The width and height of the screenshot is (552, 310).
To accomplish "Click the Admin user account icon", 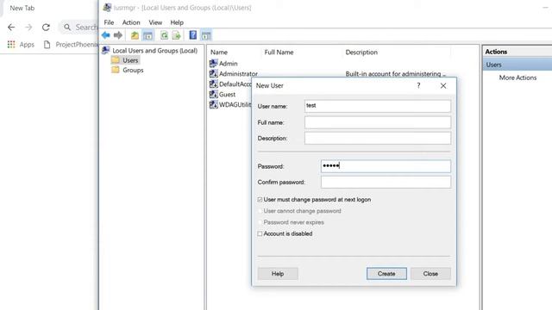I will 213,63.
